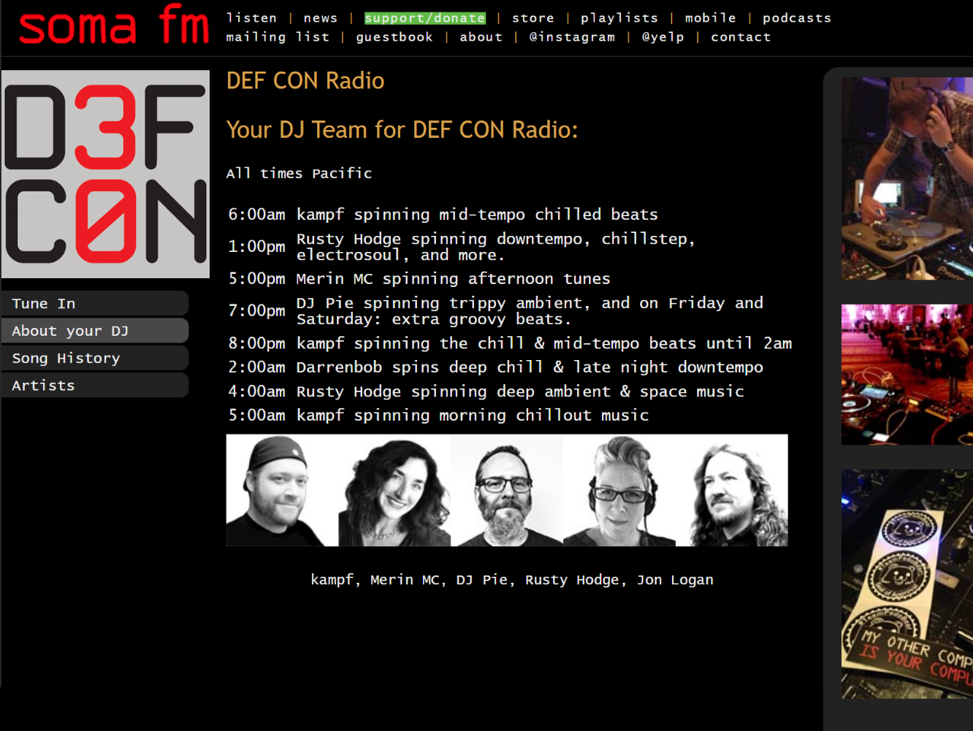Screen dimensions: 973x731
Task: Open the pink-lit ballroom photo
Action: point(907,375)
